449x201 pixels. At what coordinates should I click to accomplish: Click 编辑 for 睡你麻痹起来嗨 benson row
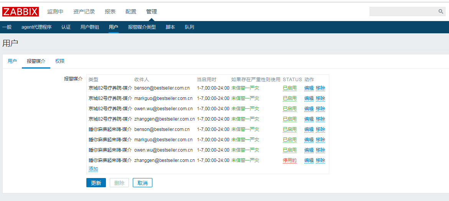coord(309,129)
